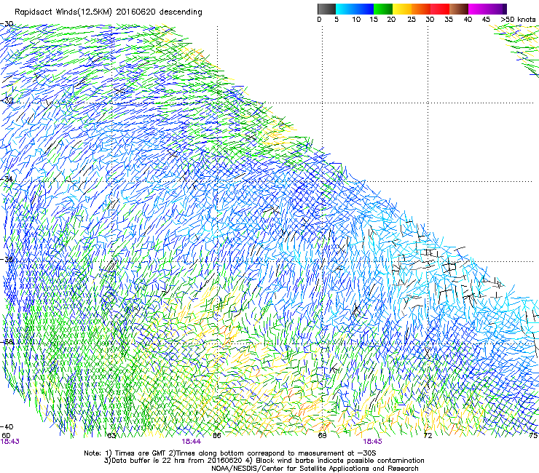This screenshot has width=539, height=473.
Task: Click the '0' legend label under color bar
Action: (x=319, y=20)
